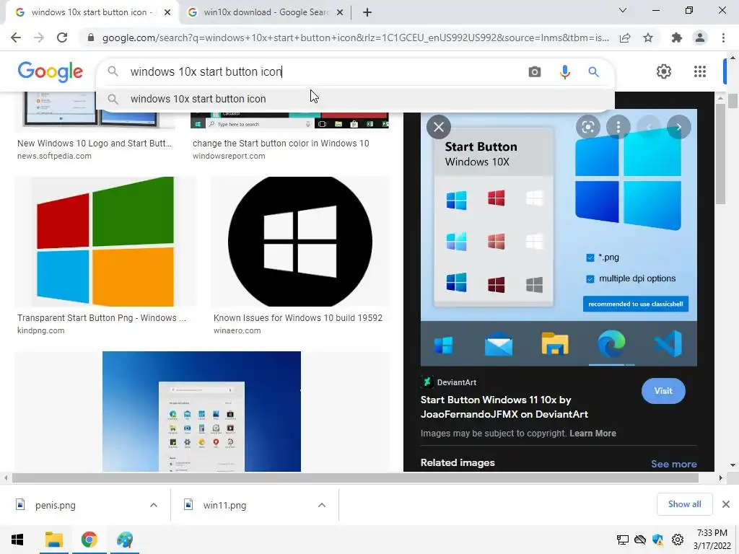The width and height of the screenshot is (739, 554).
Task: Open the settings gear in system tray
Action: (678, 540)
